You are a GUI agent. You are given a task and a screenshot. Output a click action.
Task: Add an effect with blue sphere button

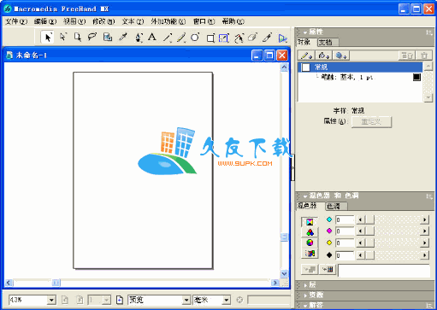340,56
